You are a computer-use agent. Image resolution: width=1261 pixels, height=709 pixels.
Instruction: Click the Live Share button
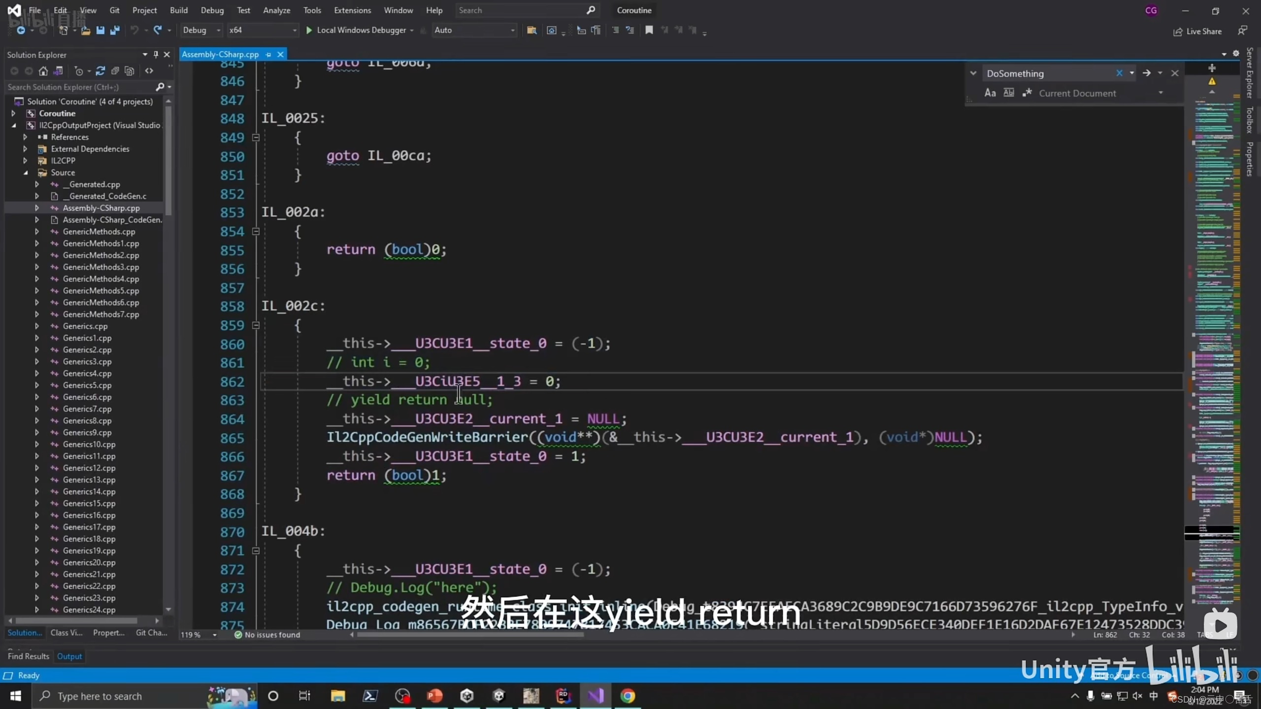1197,32
